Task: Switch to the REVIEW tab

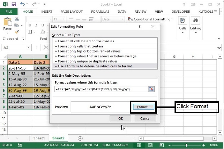Action: point(140,11)
